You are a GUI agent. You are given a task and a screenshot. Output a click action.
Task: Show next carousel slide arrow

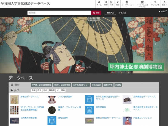(156, 44)
